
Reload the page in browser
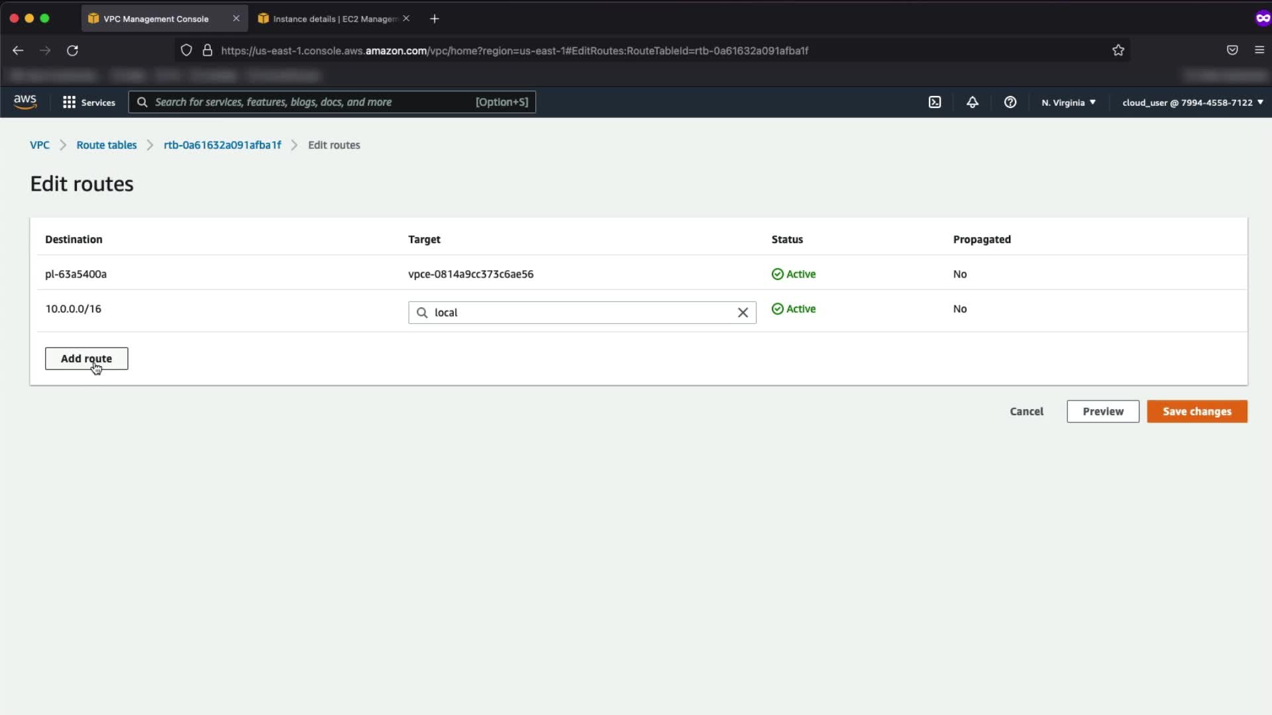pyautogui.click(x=73, y=50)
